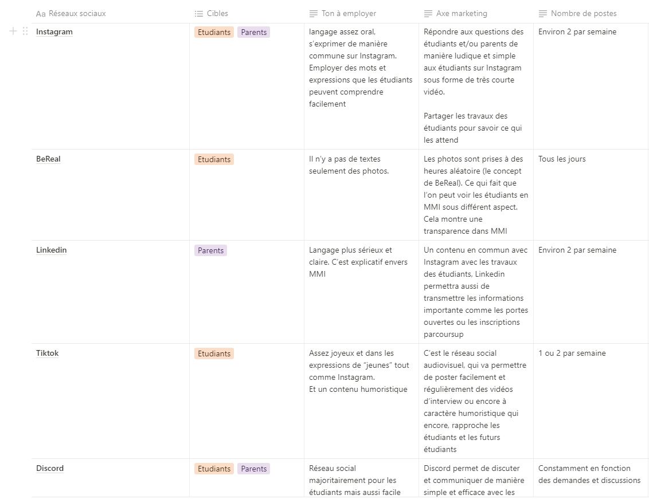
Task: Click the text icon beside Ton à employer
Action: tap(314, 14)
